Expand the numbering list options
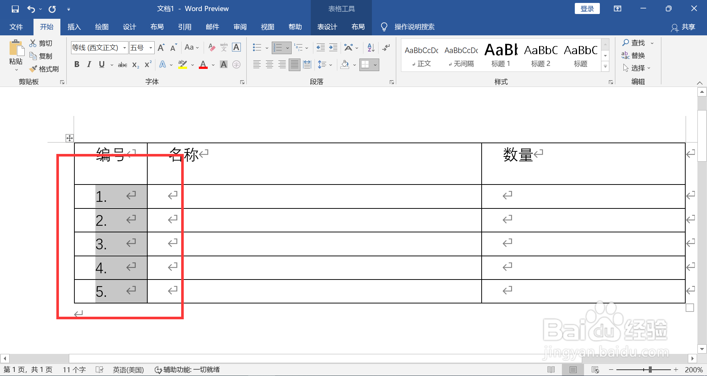 coord(288,48)
